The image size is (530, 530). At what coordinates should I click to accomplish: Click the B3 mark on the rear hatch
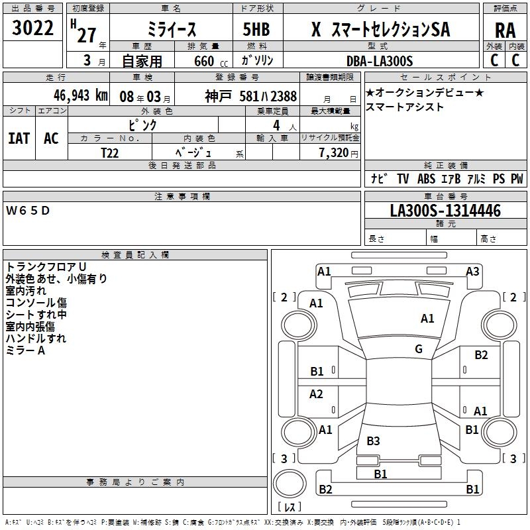click(373, 441)
